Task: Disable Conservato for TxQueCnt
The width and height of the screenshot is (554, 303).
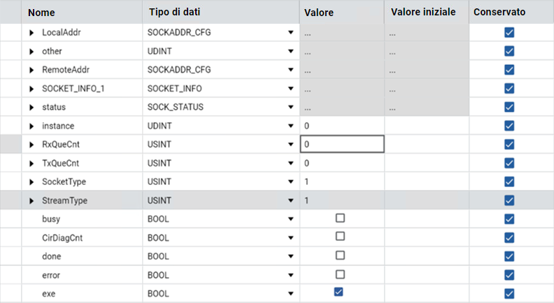Action: (x=509, y=163)
